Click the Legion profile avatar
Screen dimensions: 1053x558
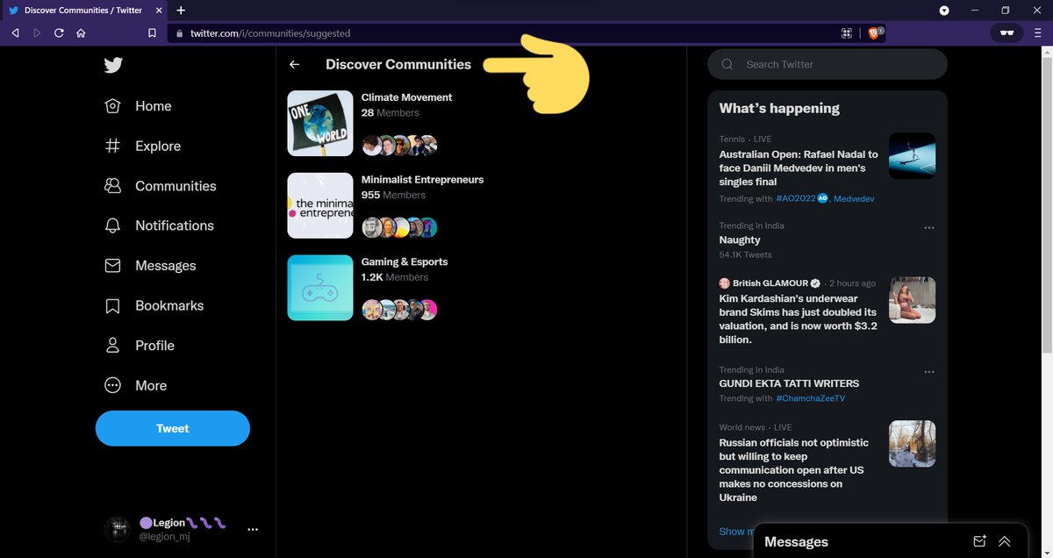(x=117, y=529)
